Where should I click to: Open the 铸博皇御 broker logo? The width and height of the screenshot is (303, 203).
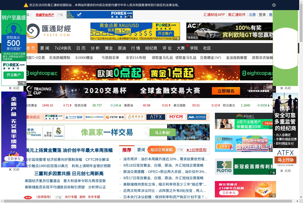(135, 117)
